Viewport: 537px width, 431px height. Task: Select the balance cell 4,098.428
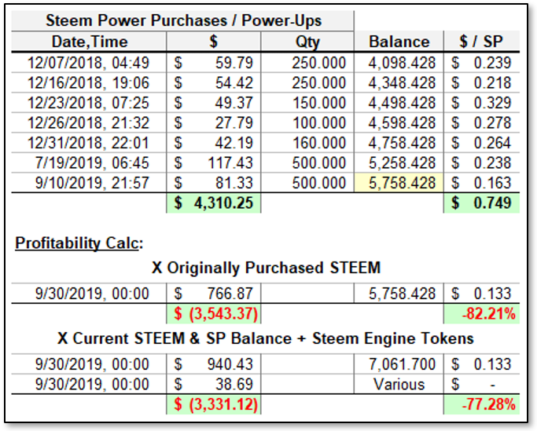tap(399, 63)
